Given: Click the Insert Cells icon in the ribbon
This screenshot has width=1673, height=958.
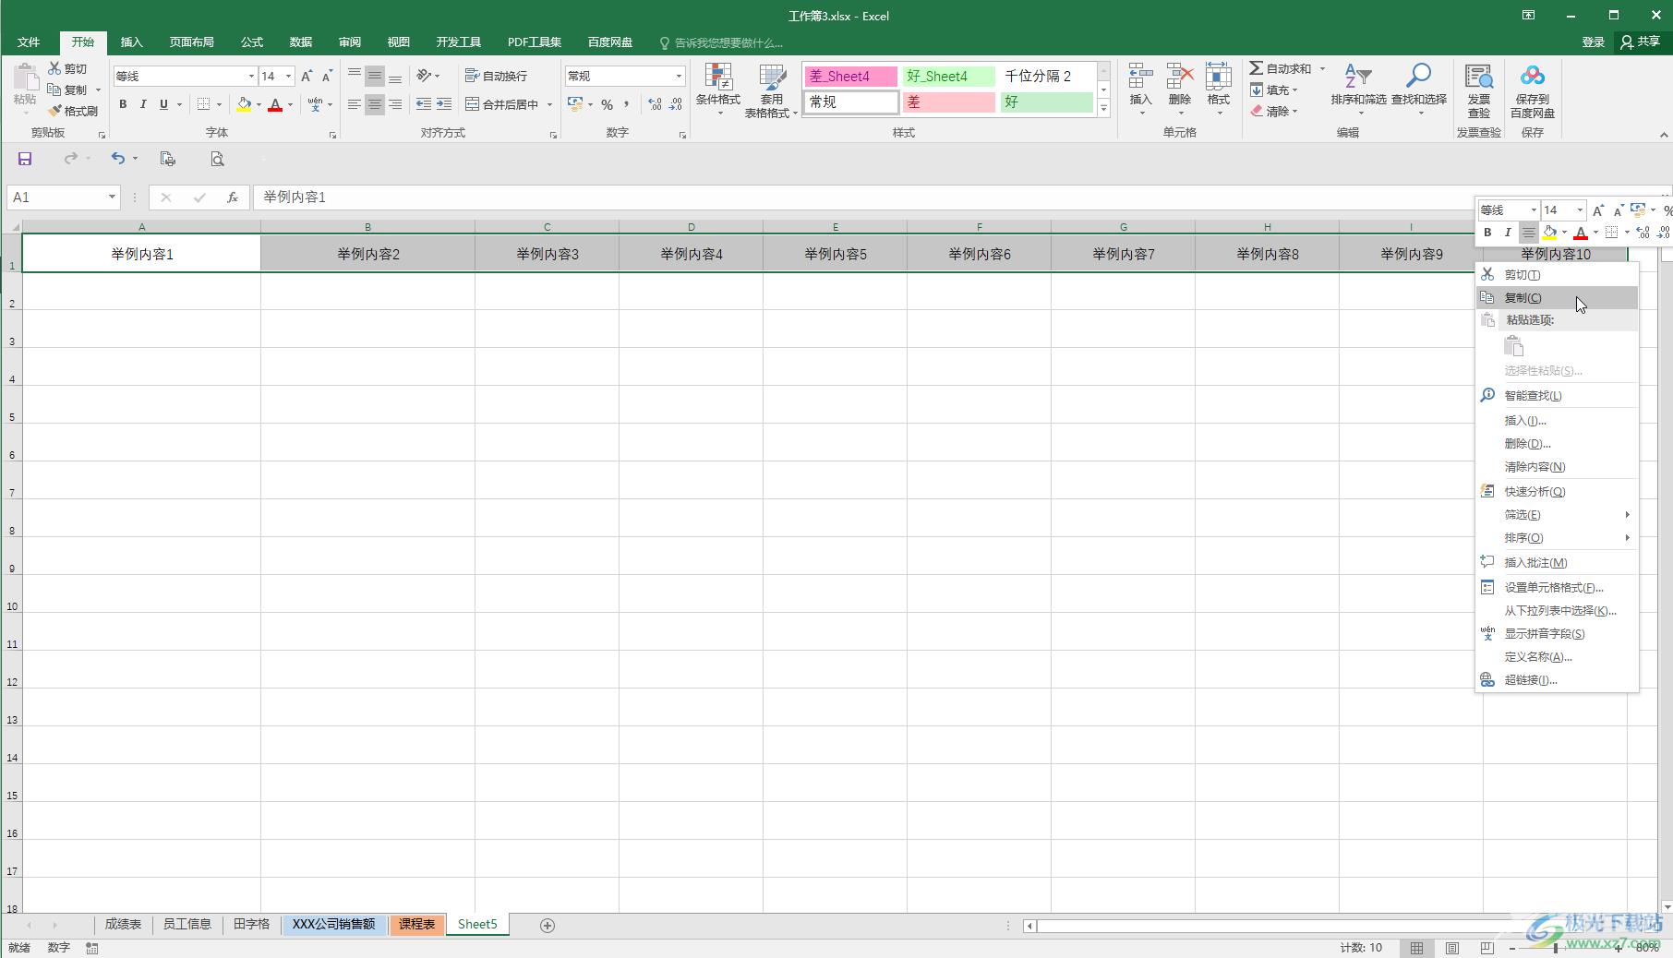Looking at the screenshot, I should [x=1140, y=76].
